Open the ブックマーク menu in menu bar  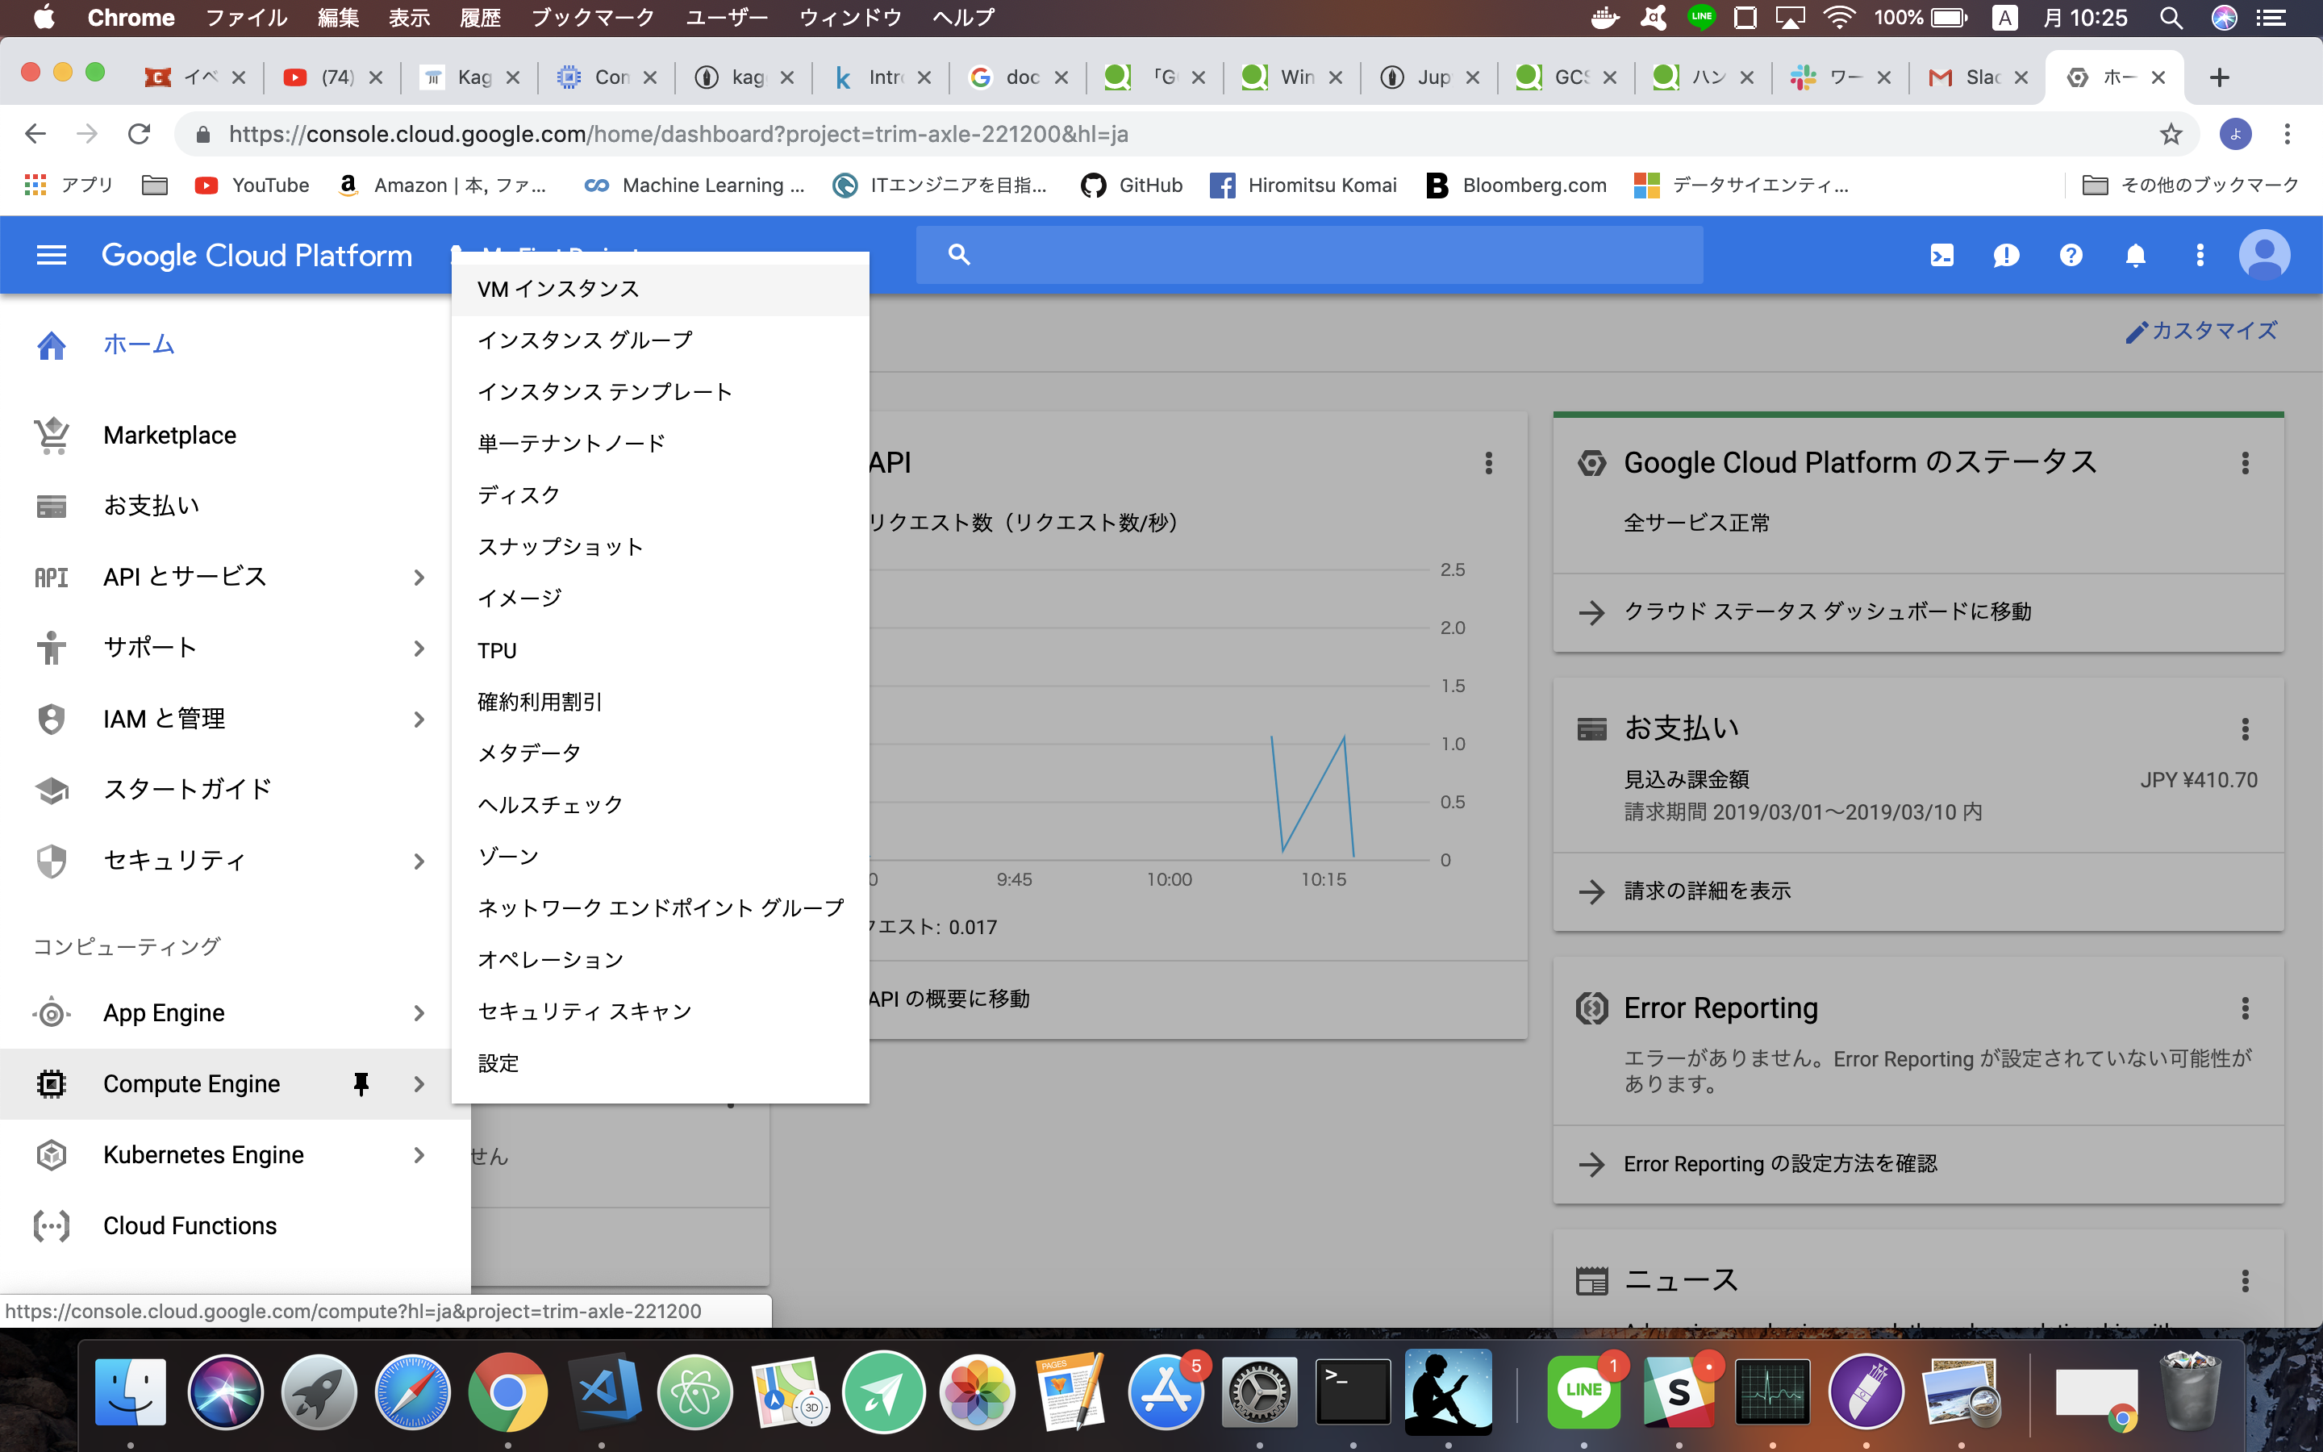[592, 17]
